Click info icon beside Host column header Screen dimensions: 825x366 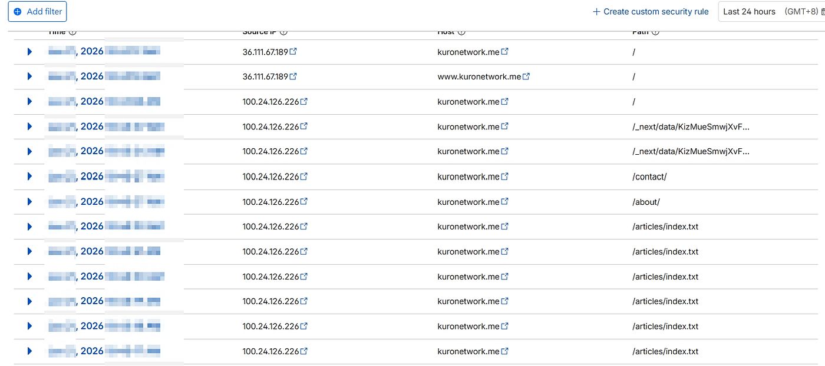(x=461, y=32)
